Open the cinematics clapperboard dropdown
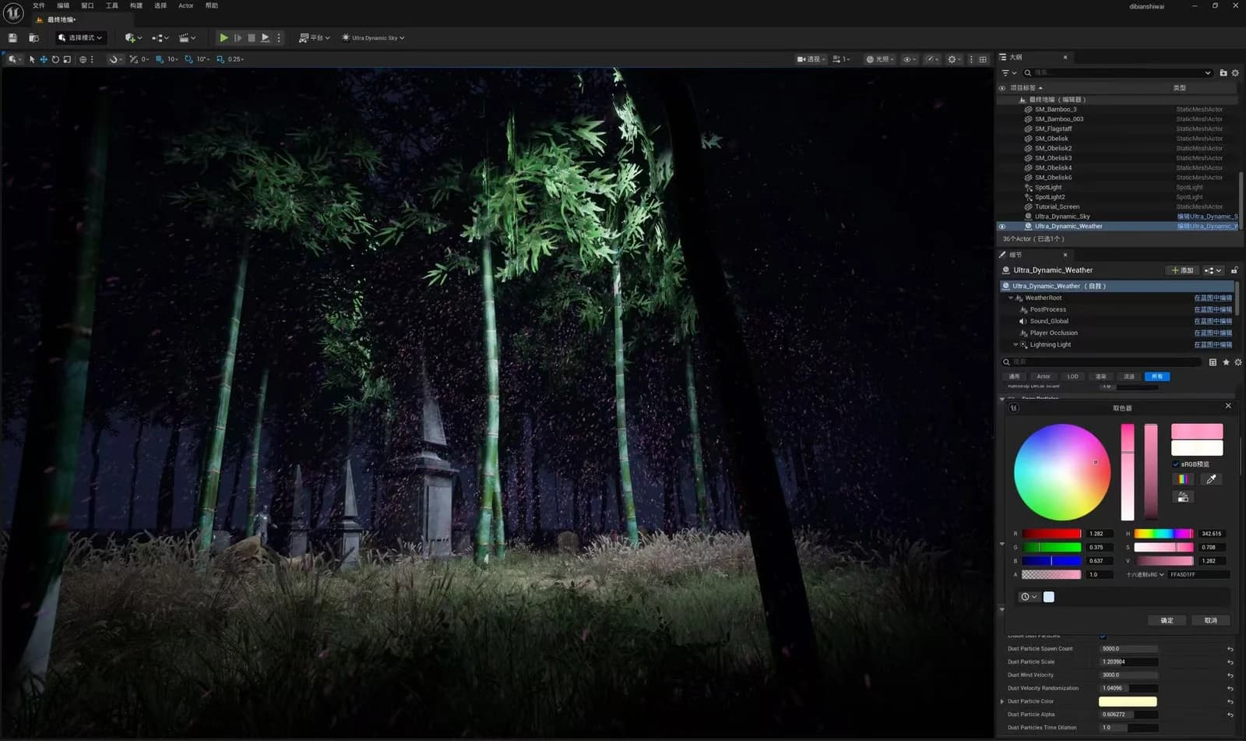This screenshot has width=1246, height=741. tap(187, 37)
